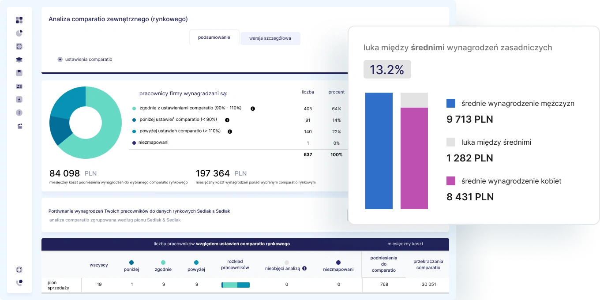Viewport: 600px width, 300px height.
Task: Open 'ustawienia comparatio' settings link
Action: click(89, 59)
